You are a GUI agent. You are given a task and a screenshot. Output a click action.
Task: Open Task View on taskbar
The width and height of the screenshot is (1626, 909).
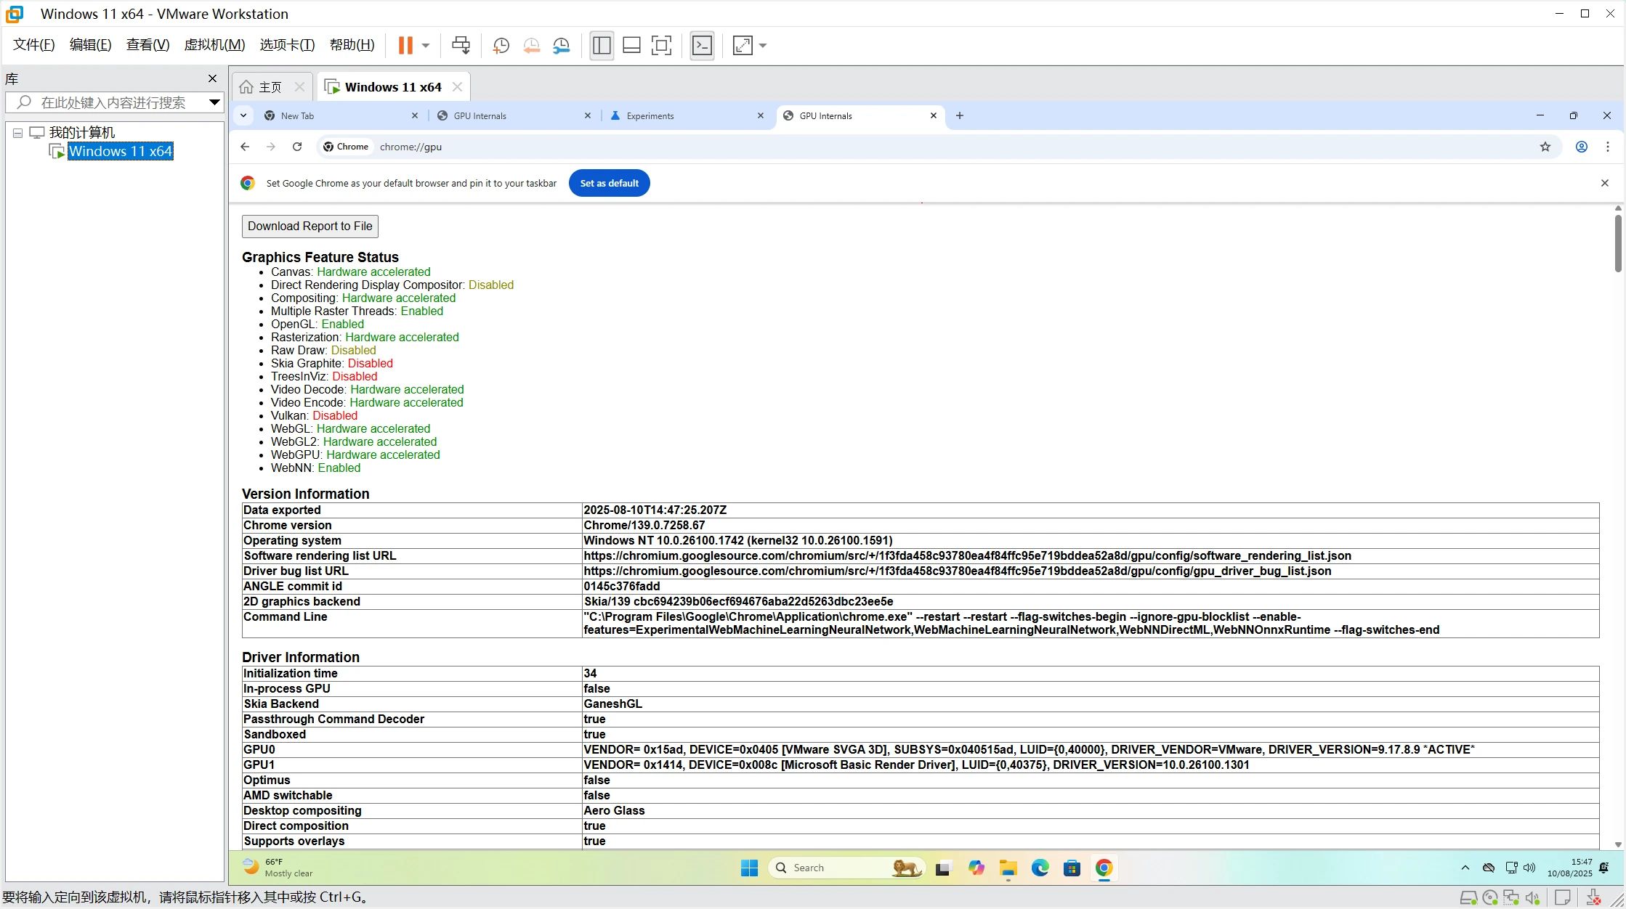(943, 868)
